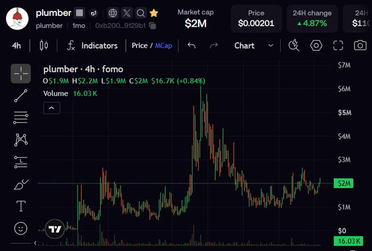Screen dimensions: 372x251
Task: Click the Volume indicator legend
Action: point(70,94)
